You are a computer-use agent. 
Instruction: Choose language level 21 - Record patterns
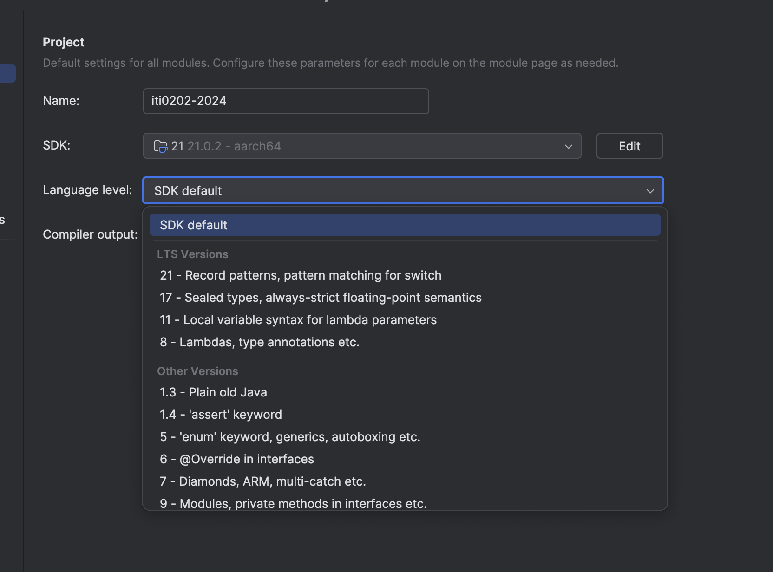click(405, 275)
